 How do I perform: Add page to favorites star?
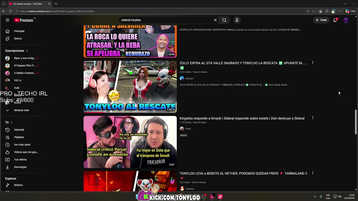[314, 11]
